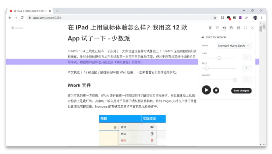Click the 实际支出 table header cell
272x154 pixels.
pos(154,119)
